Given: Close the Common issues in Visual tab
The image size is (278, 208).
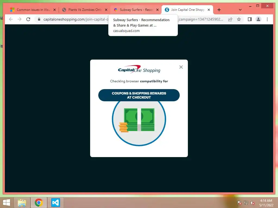Looking at the screenshot, I should [55, 10].
